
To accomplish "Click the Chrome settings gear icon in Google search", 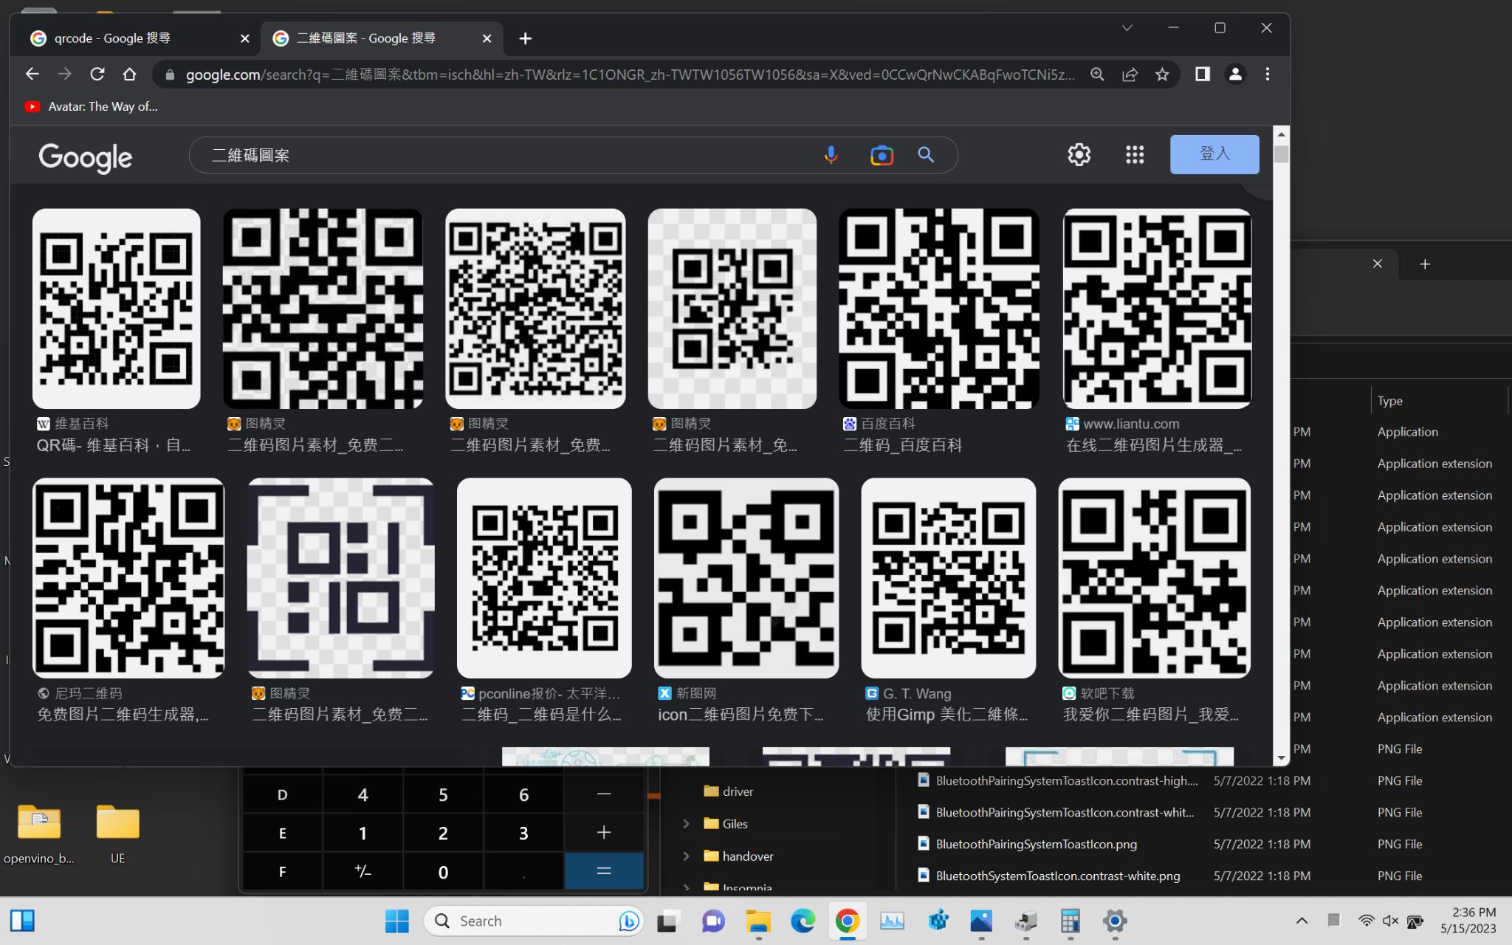I will [1078, 154].
